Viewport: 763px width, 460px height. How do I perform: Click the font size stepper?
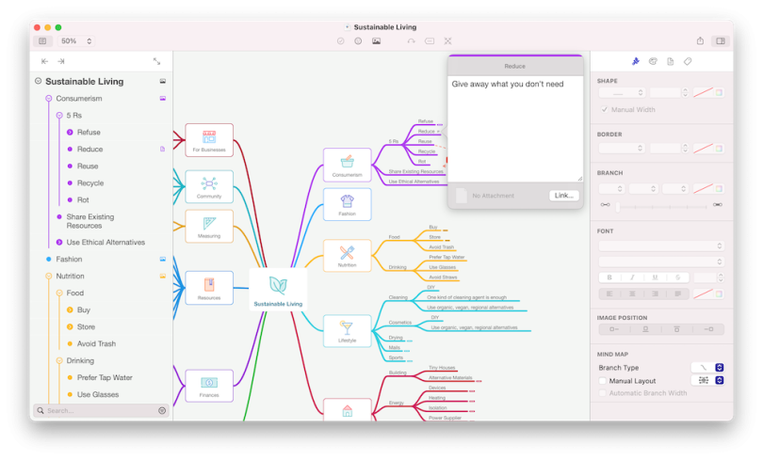tap(721, 278)
